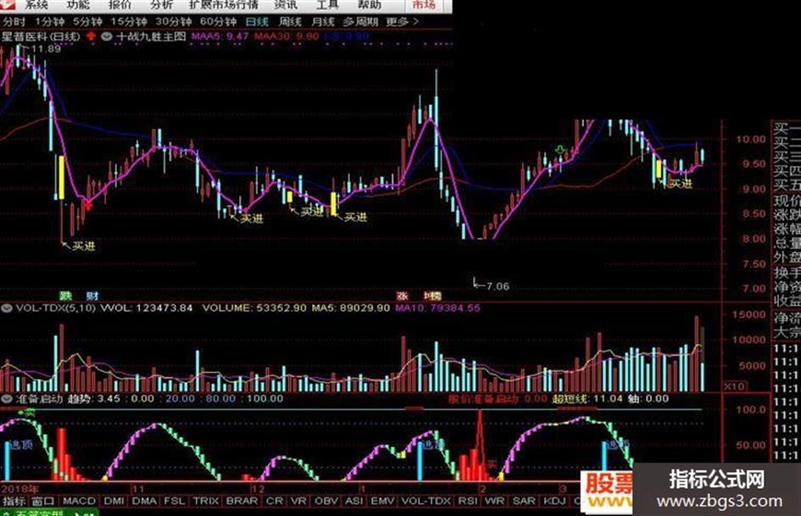Click the VVOL: 123473.84 value

pos(147,308)
